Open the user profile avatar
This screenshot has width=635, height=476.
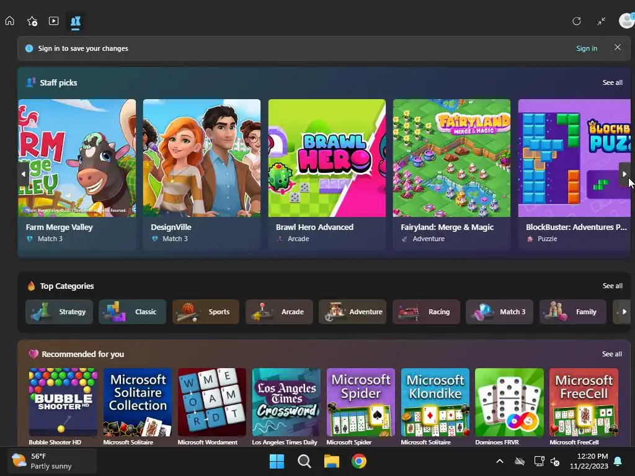[626, 20]
